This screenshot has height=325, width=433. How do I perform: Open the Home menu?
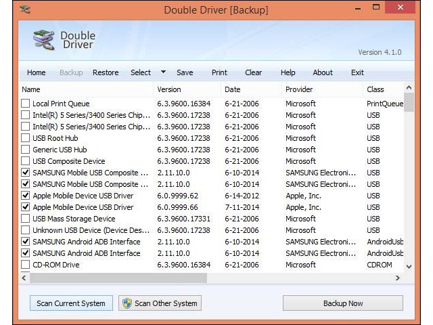(x=36, y=72)
